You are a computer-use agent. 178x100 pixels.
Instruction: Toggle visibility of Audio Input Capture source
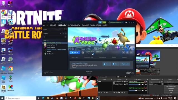125,81
